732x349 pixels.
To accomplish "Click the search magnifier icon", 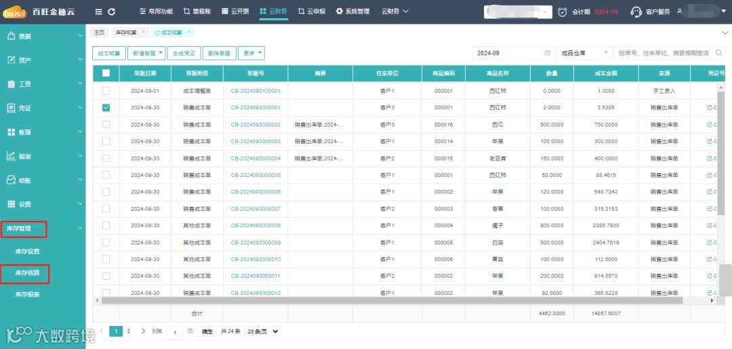I will coord(719,53).
